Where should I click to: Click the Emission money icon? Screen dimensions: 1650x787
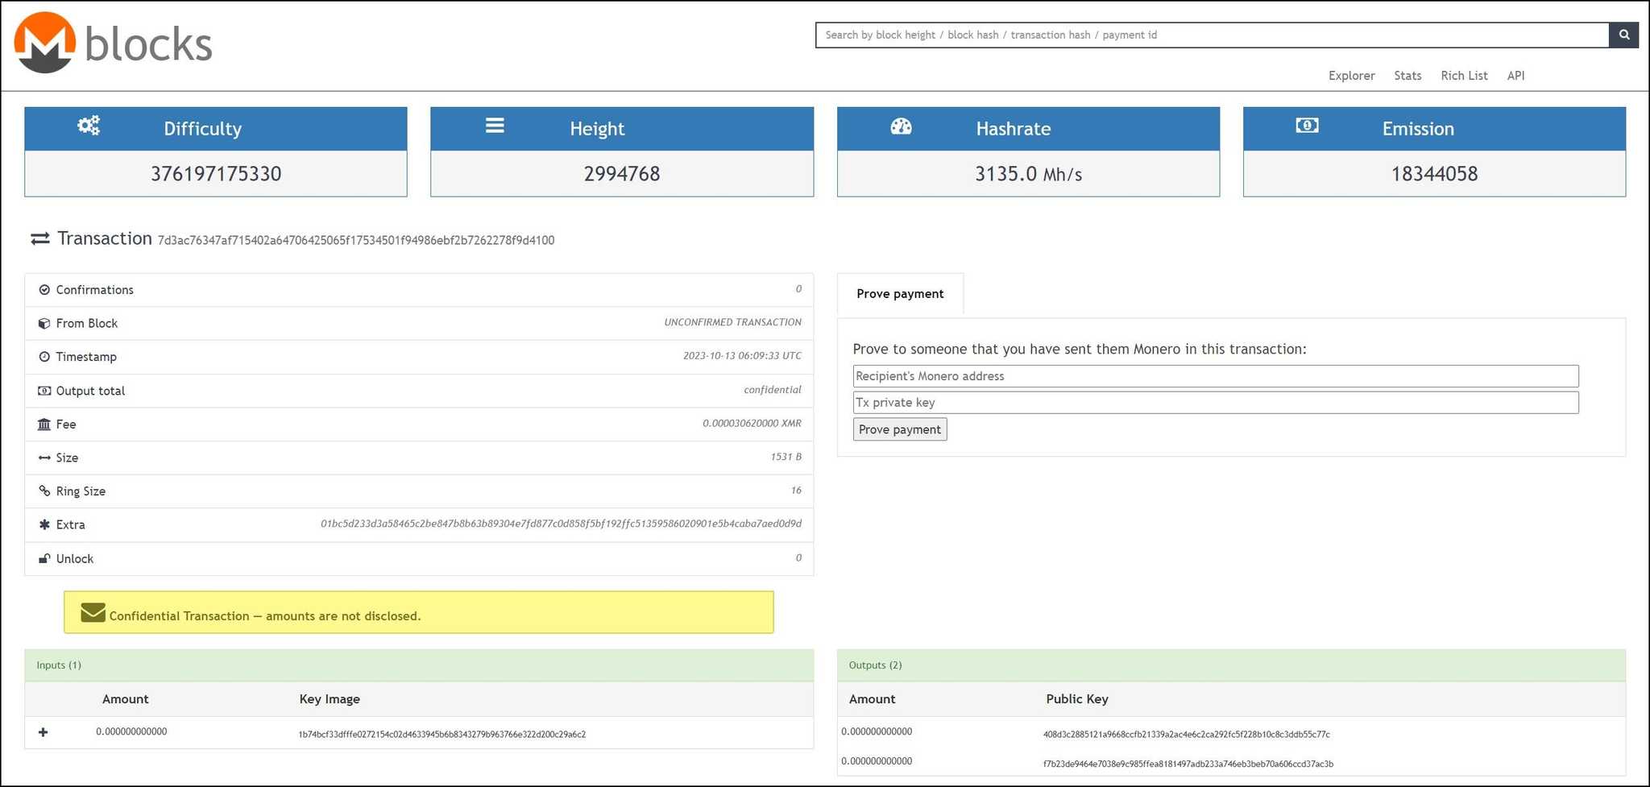click(x=1307, y=126)
